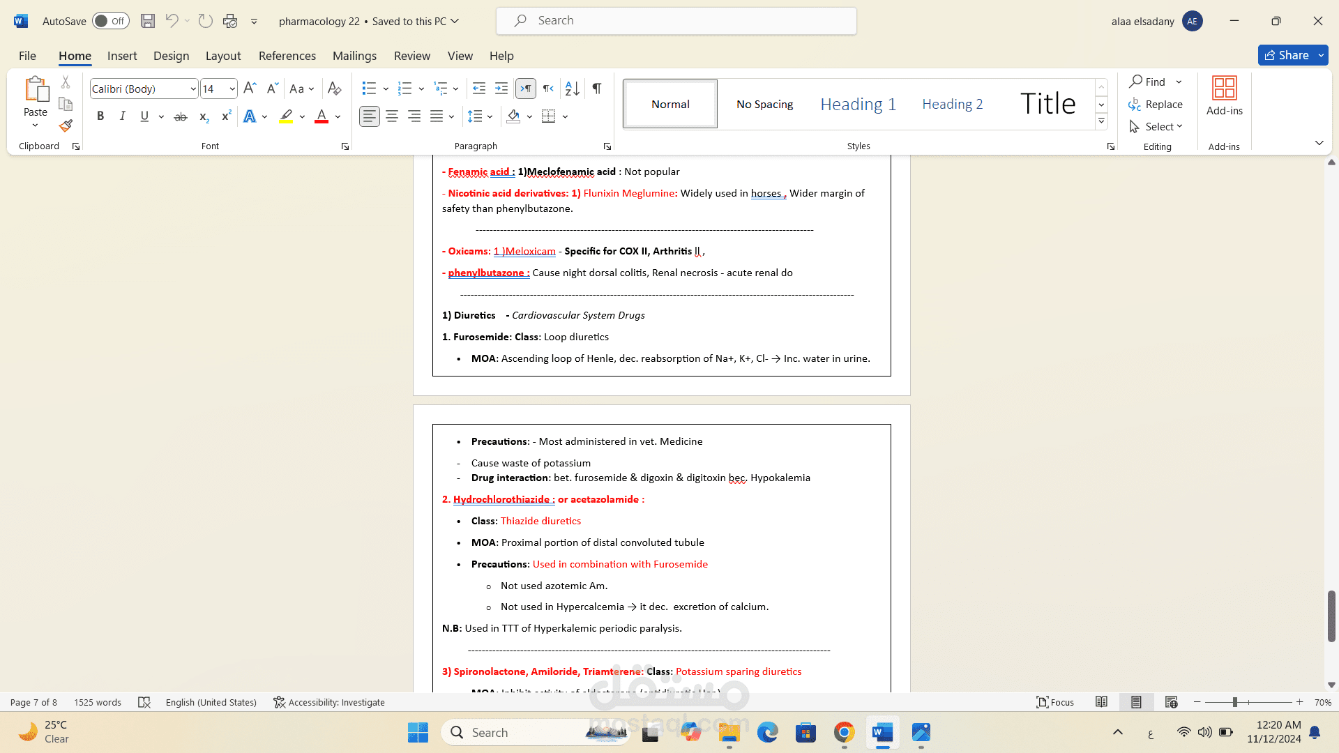Toggle Justify paragraph alignment

(x=437, y=116)
